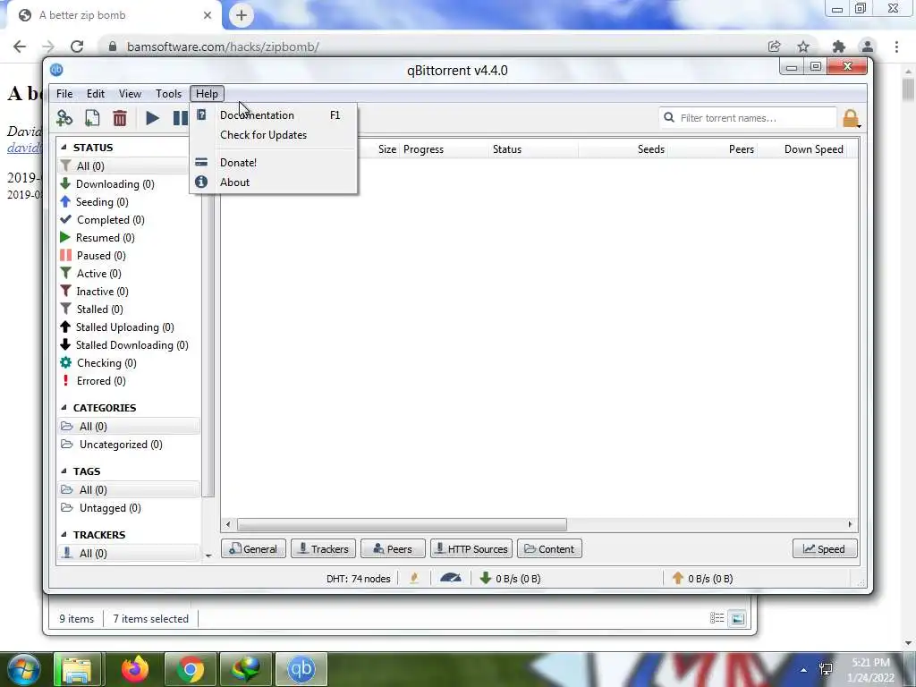This screenshot has height=687, width=916.
Task: Open the Tools menu
Action: click(x=168, y=93)
